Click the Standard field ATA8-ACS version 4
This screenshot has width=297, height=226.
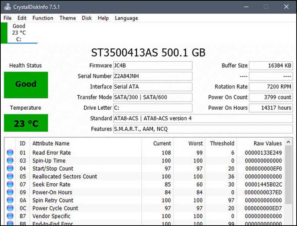203,119
